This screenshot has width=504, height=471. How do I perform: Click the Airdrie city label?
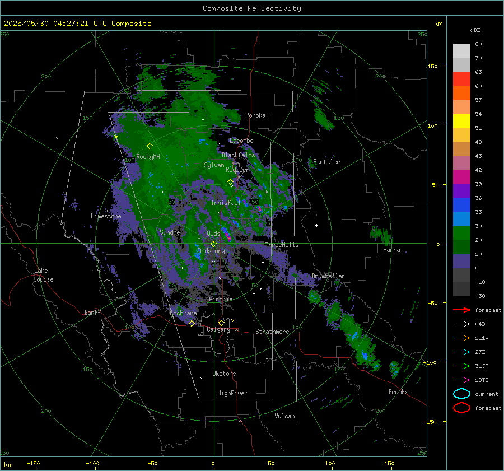click(x=221, y=299)
